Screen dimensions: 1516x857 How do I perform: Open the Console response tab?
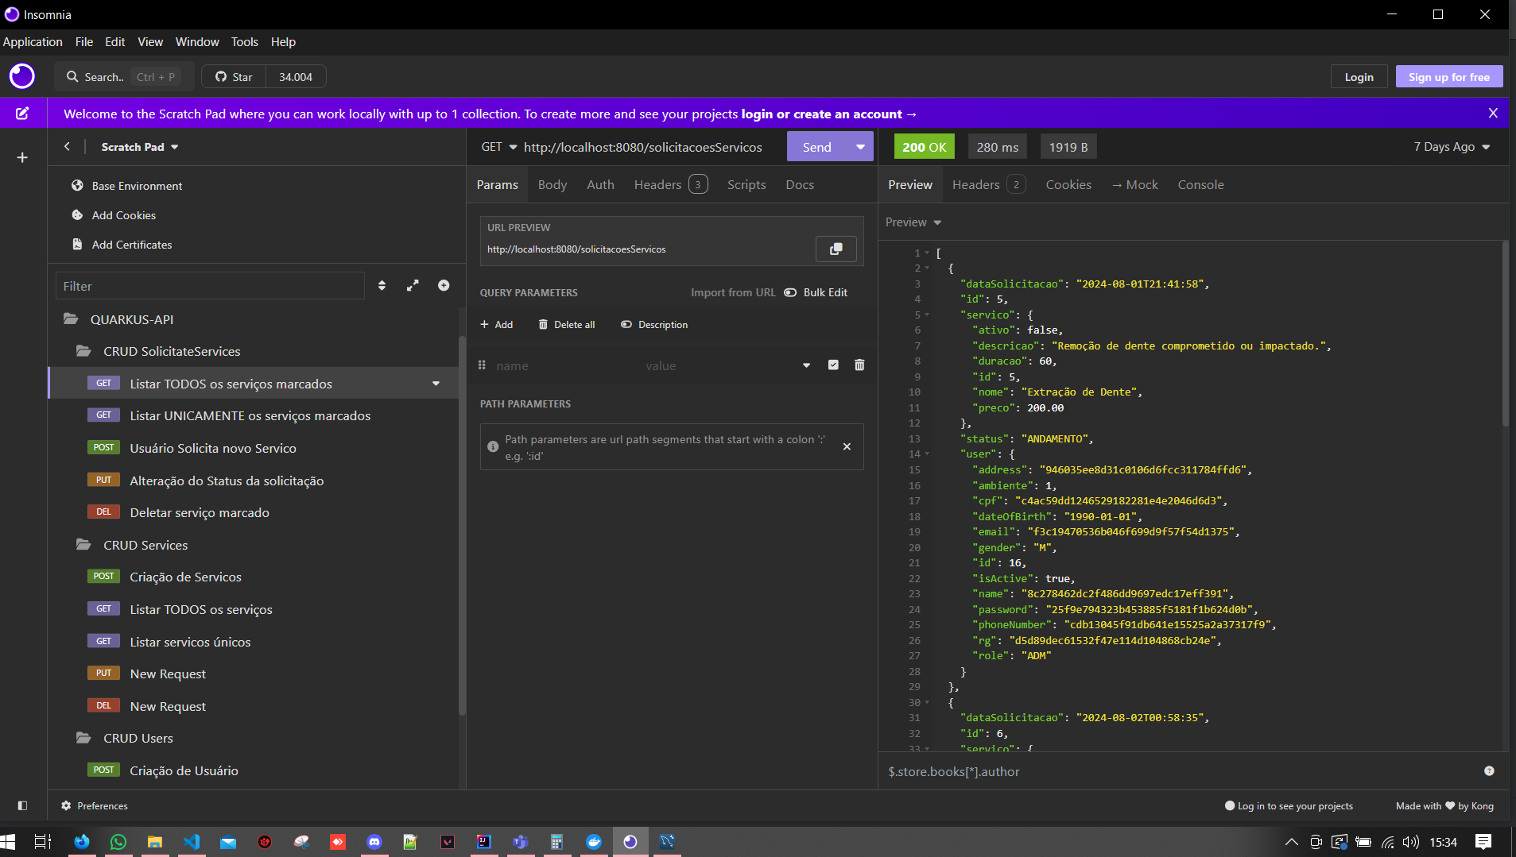point(1200,185)
